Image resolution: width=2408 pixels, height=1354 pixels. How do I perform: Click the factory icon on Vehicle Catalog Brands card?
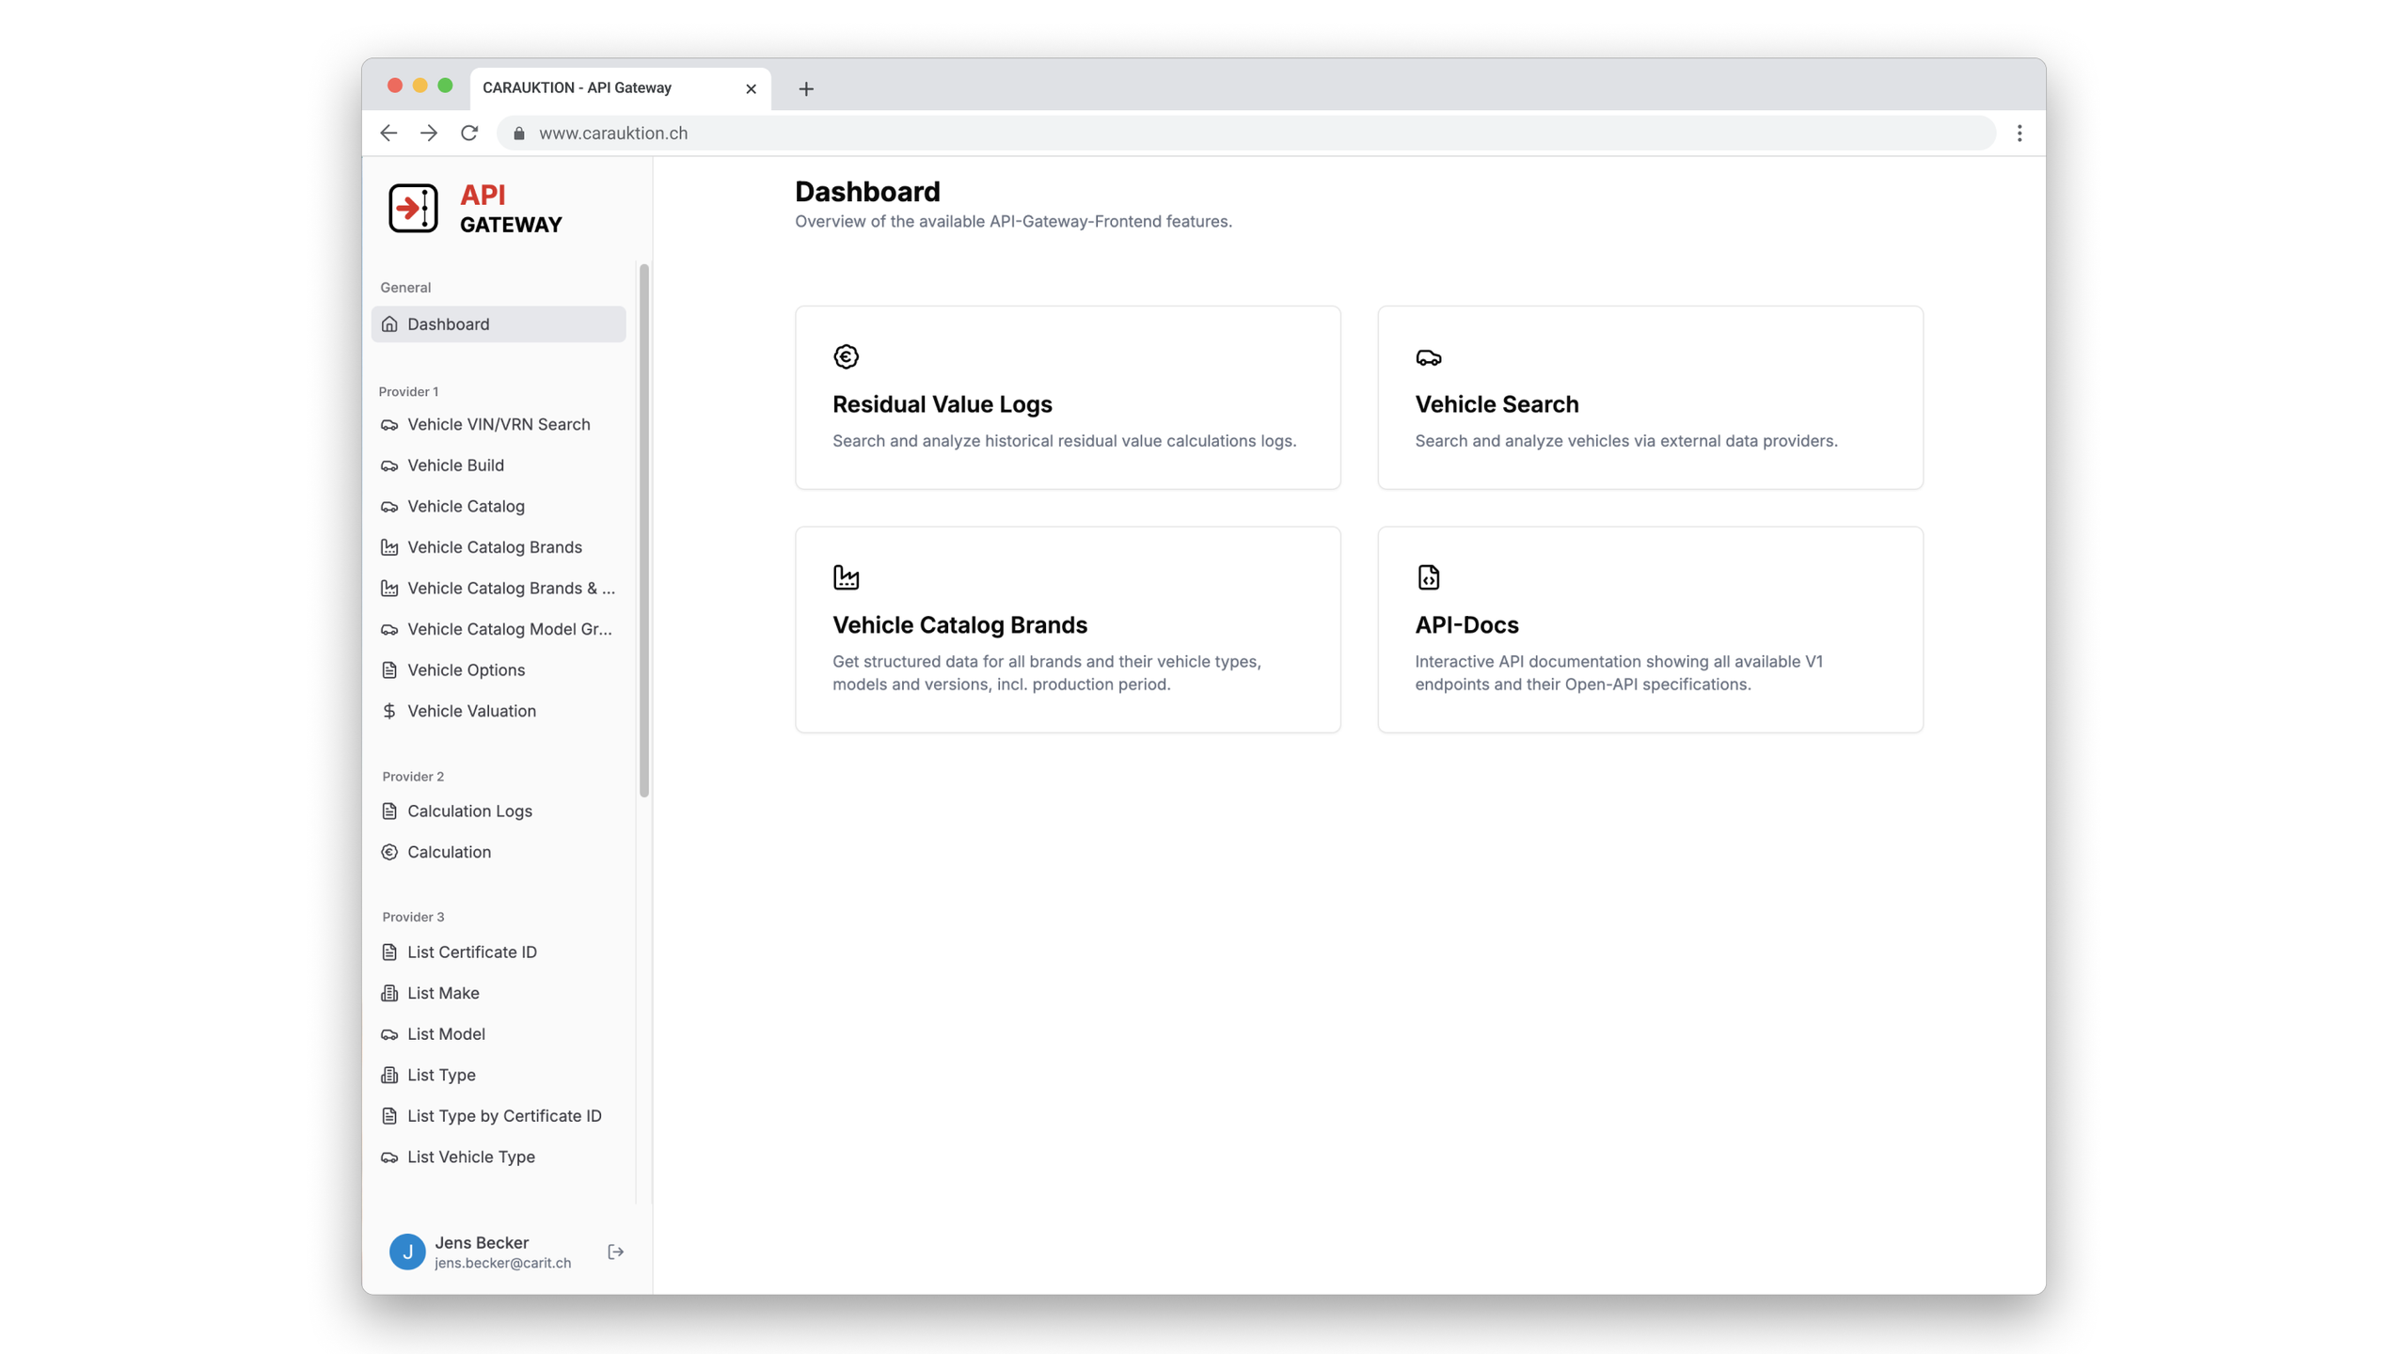(846, 577)
